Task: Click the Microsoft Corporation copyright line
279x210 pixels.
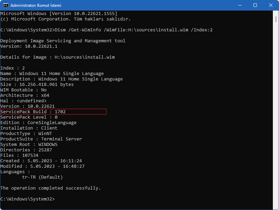Action: tap(66, 19)
